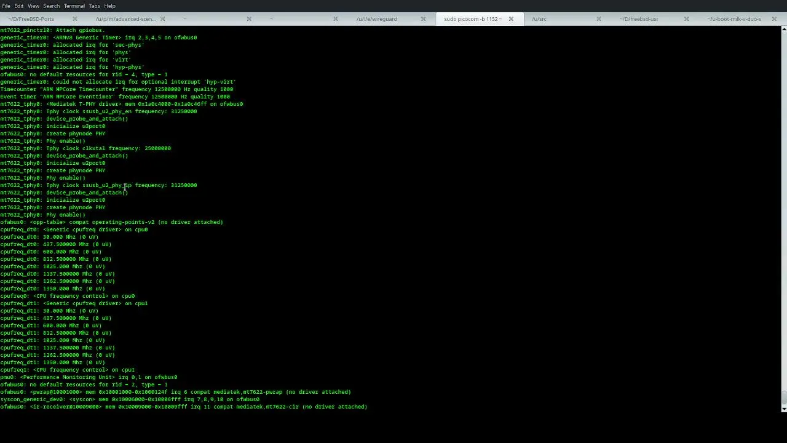The height and width of the screenshot is (443, 787).
Task: Close the ~/D/FreeBSD-Ports tab
Action: [x=75, y=19]
